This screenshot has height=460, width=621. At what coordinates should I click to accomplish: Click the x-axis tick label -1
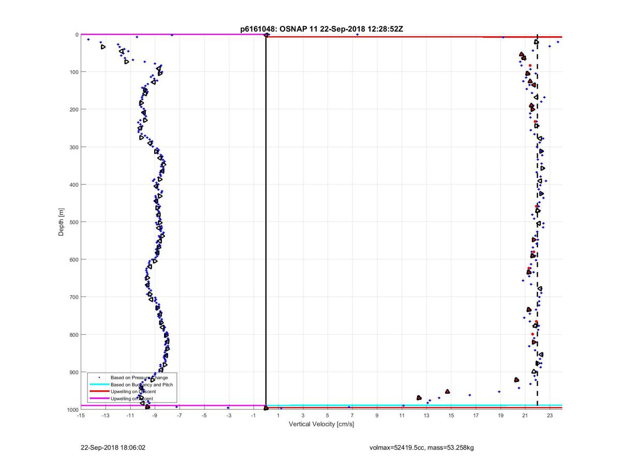pos(254,416)
